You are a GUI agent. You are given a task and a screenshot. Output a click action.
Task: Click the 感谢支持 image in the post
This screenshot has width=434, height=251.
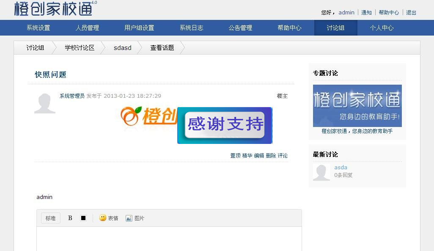(x=225, y=125)
